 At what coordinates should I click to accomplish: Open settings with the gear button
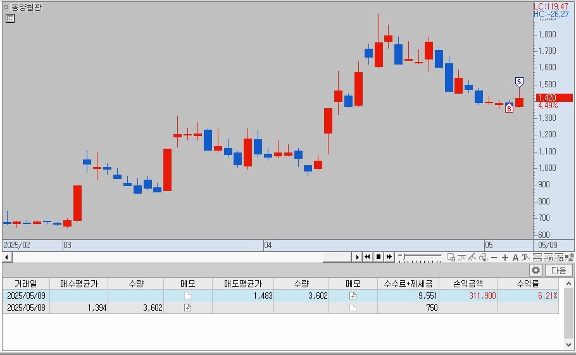535,270
